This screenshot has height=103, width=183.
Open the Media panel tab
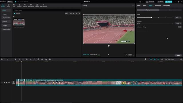pyautogui.click(x=3, y=5)
